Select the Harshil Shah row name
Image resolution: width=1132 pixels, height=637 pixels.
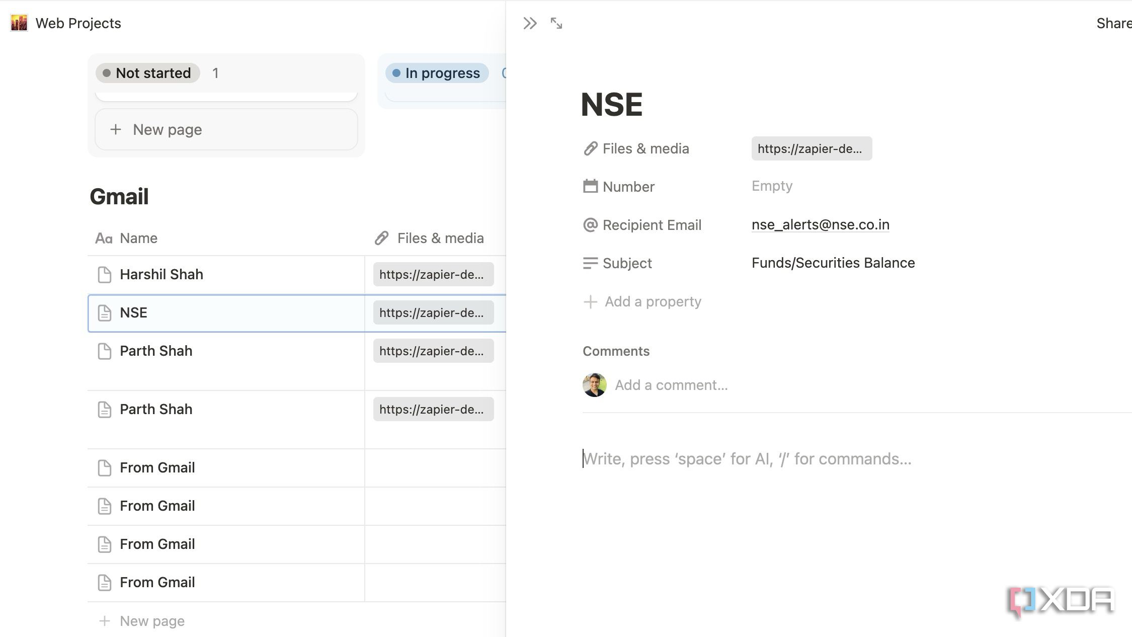(161, 274)
